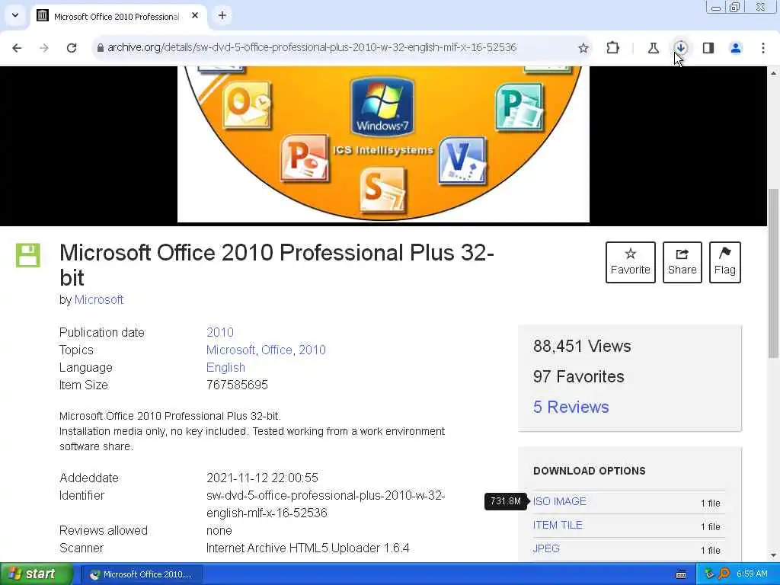Select Microsoft Office 2010 taskbar item
This screenshot has width=780, height=585.
pyautogui.click(x=141, y=574)
